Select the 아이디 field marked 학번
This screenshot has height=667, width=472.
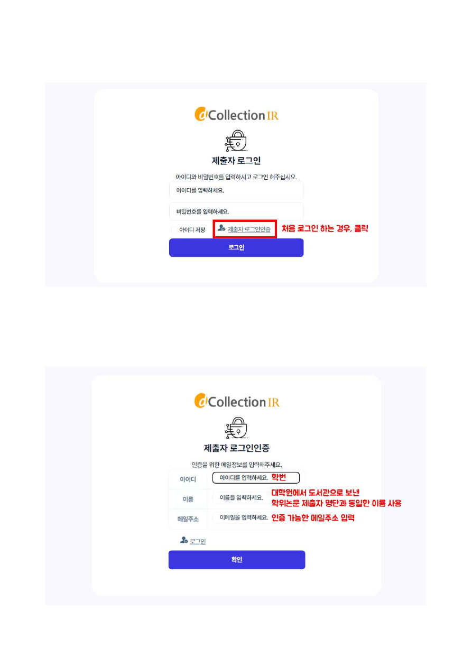click(x=256, y=478)
